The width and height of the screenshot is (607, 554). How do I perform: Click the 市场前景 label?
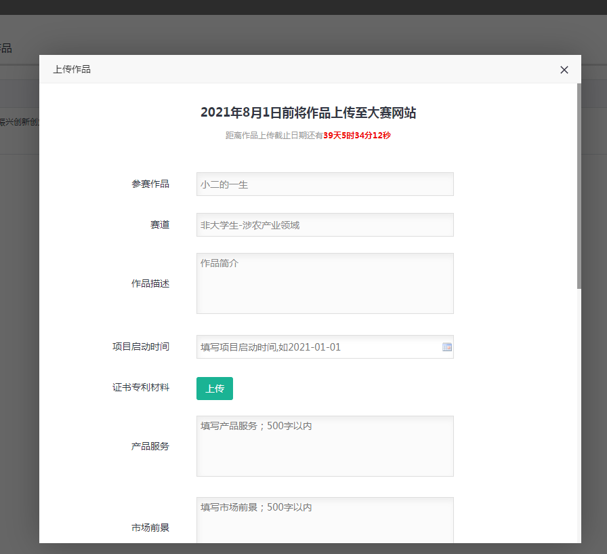coord(150,527)
